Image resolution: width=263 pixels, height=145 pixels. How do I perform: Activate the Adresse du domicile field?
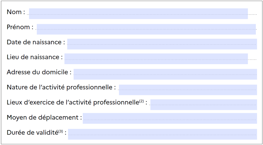(165, 74)
